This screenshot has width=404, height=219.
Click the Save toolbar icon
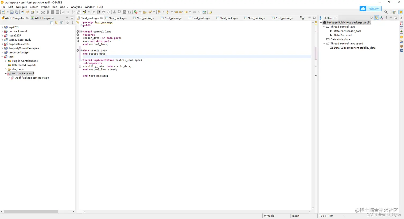click(x=12, y=12)
